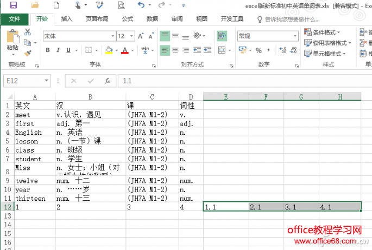372x250 pixels.
Task: Switch to the 数据 Data tab
Action: tap(152, 19)
